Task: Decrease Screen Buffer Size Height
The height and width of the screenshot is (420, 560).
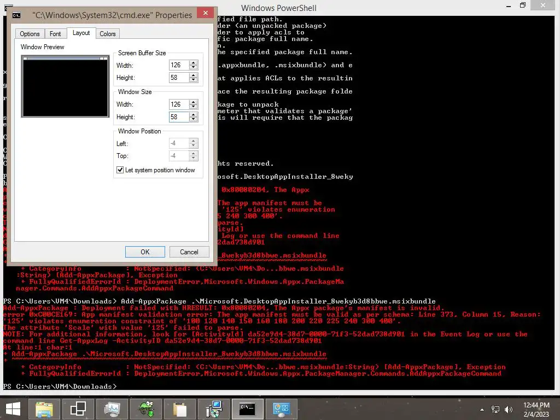Action: 193,80
